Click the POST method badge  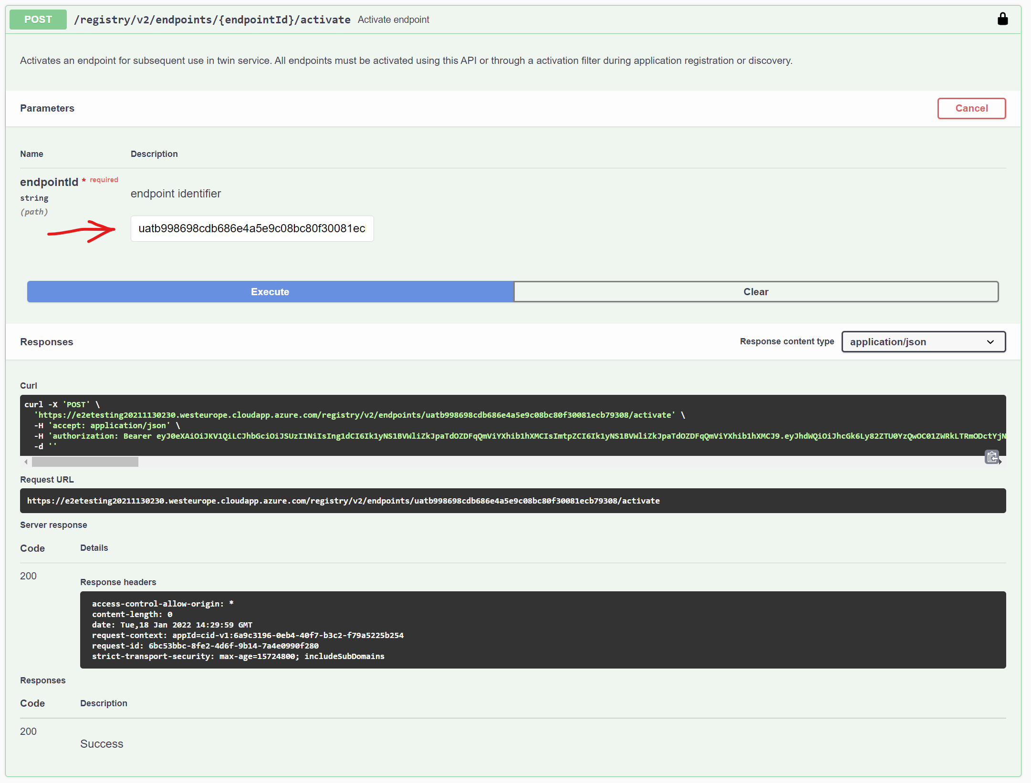pyautogui.click(x=37, y=19)
